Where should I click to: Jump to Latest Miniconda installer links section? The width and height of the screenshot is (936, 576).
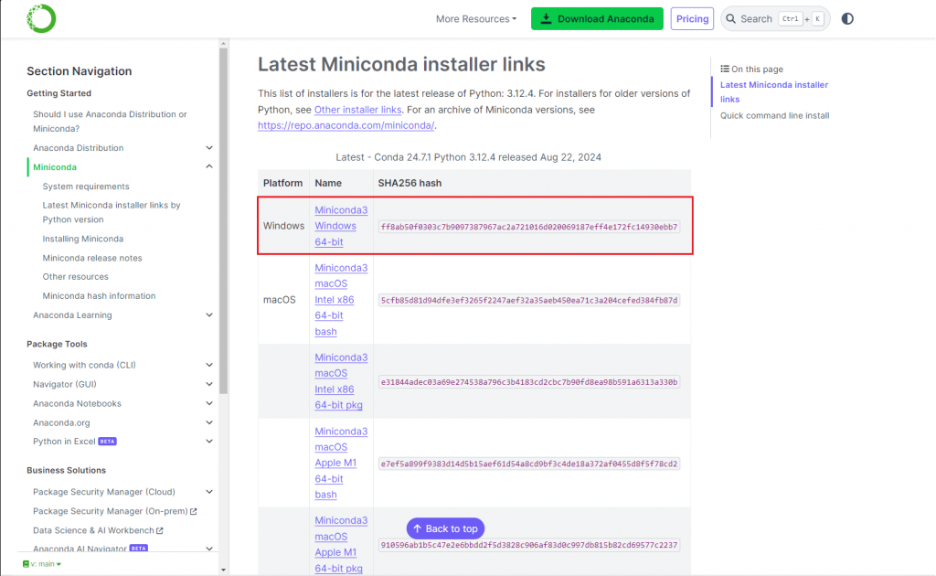[x=773, y=92]
